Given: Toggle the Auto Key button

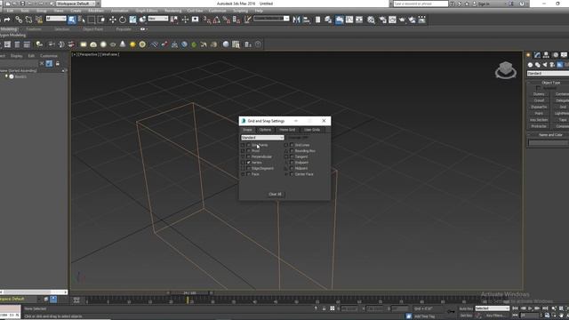Looking at the screenshot, I should point(466,308).
